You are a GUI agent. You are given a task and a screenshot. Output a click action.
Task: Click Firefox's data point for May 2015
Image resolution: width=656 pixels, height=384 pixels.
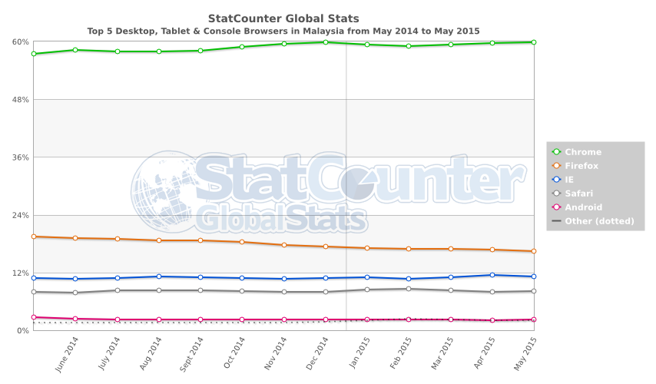pos(533,251)
